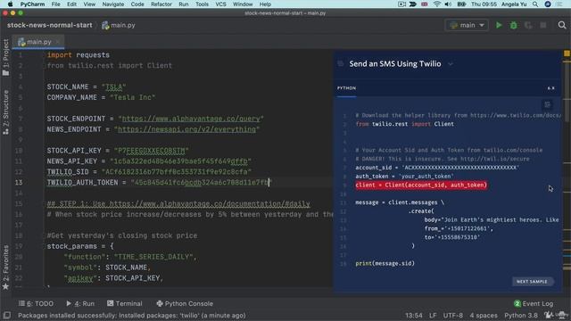Viewport: 571px width, 321px height.
Task: Click the stop process square icon
Action: click(x=543, y=25)
